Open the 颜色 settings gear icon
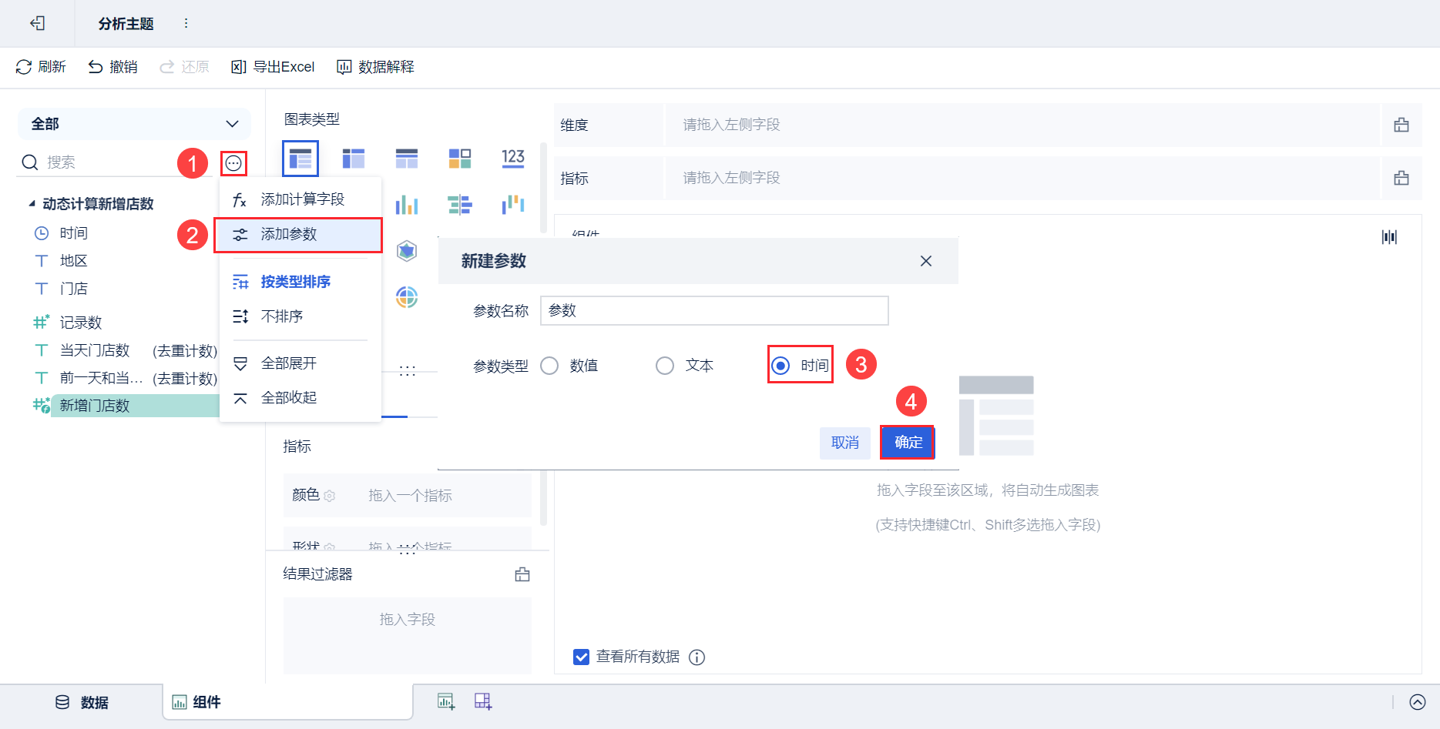 (x=330, y=496)
